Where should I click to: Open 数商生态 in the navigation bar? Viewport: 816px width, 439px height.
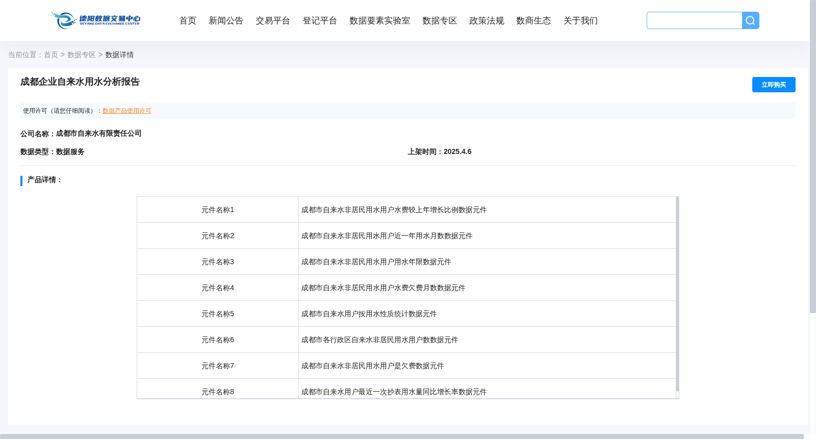click(x=533, y=20)
